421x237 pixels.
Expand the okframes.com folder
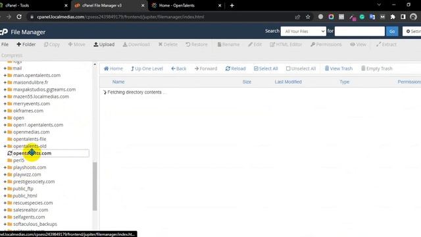coord(5,111)
